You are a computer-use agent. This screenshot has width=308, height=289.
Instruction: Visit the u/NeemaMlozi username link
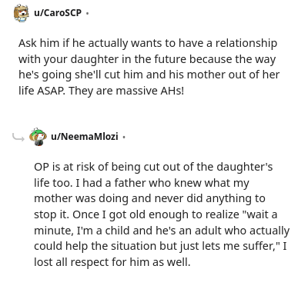(85, 136)
